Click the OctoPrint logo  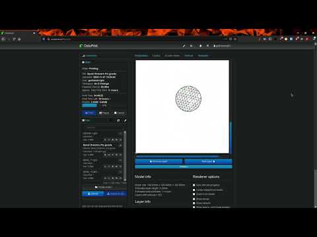[x=88, y=45]
